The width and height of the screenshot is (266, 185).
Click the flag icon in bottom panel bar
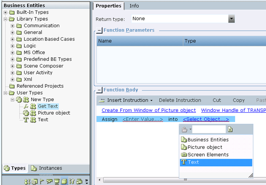click(42, 182)
